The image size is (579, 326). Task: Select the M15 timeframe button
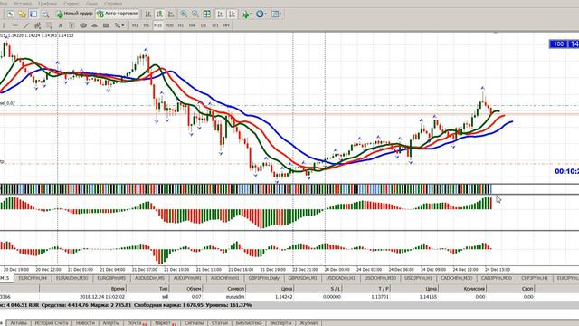click(x=157, y=25)
